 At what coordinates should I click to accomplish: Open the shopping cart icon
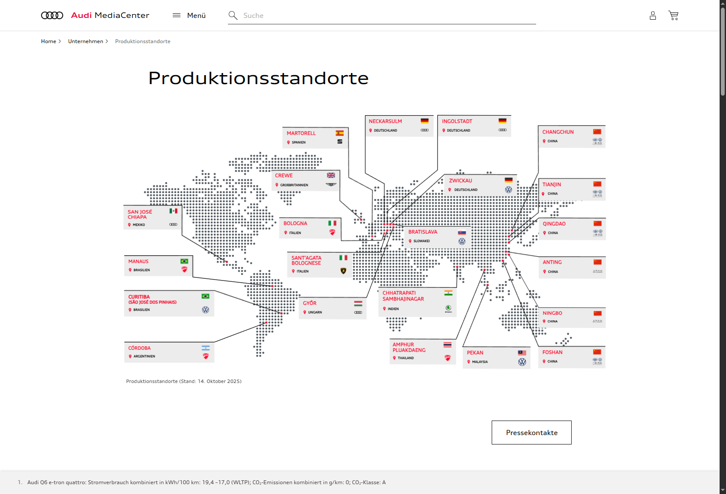click(673, 16)
